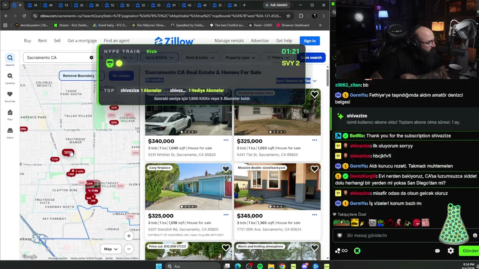
Task: Go back in Chrome browser
Action: click(6, 16)
